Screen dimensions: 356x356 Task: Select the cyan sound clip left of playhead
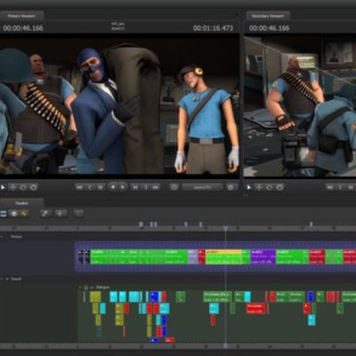pyautogui.click(x=214, y=309)
